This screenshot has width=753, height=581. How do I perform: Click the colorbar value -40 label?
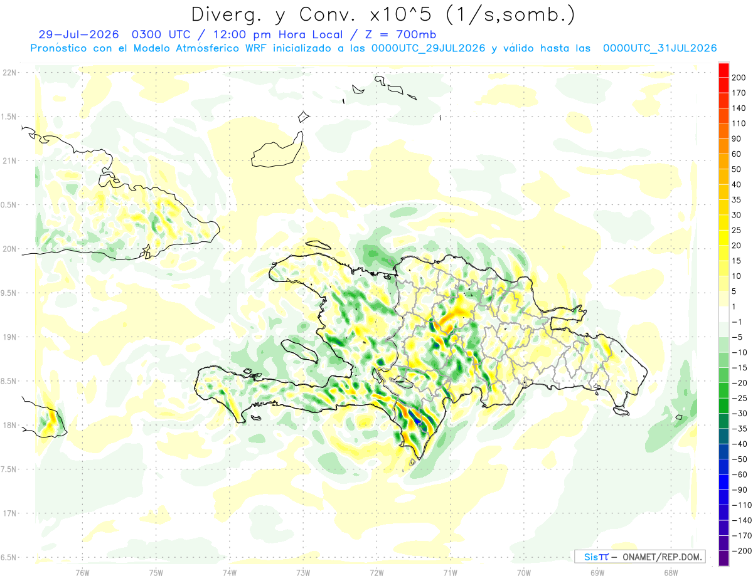click(x=739, y=444)
